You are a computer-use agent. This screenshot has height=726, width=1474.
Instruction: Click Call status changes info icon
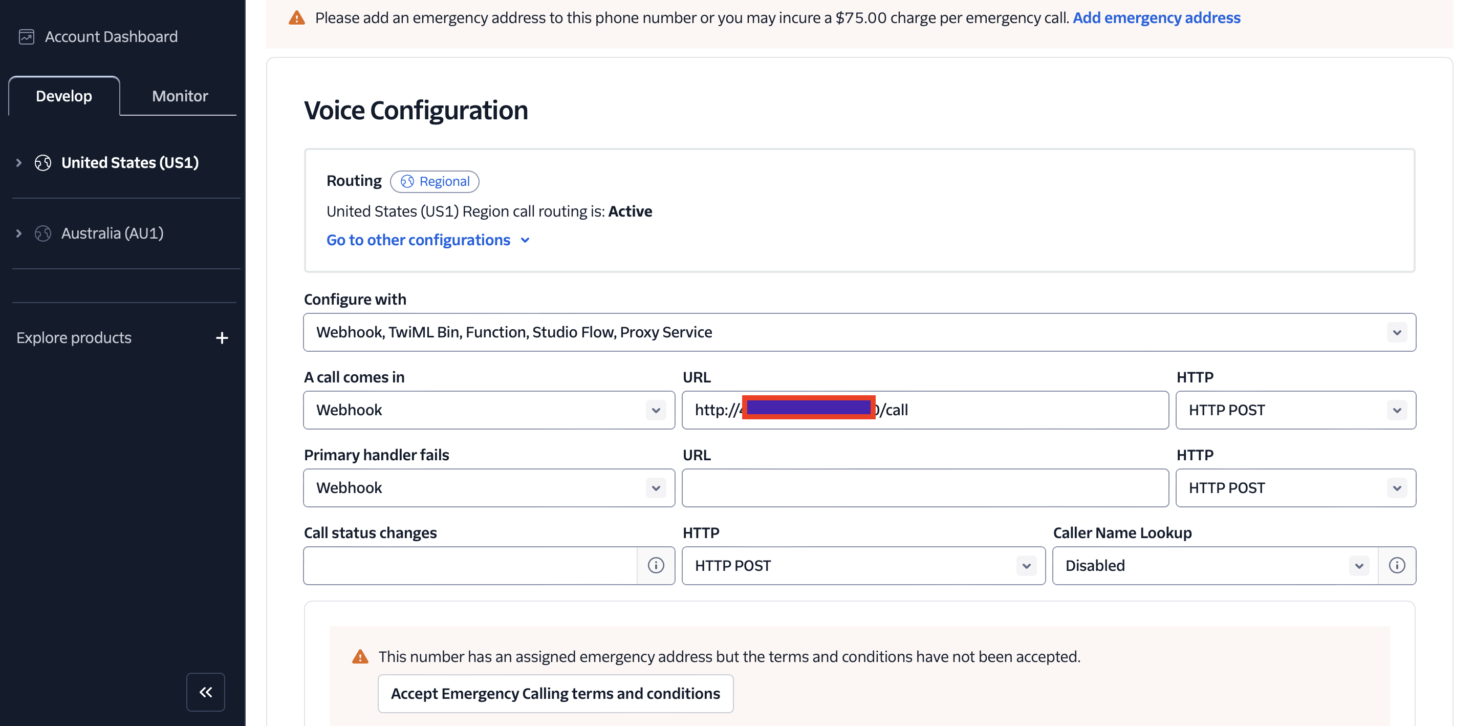(x=656, y=565)
